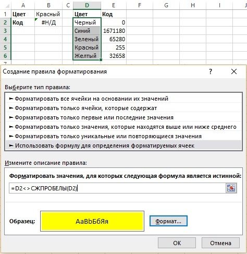The image size is (247, 254).
Task: Select column F header
Action: click(x=140, y=5)
